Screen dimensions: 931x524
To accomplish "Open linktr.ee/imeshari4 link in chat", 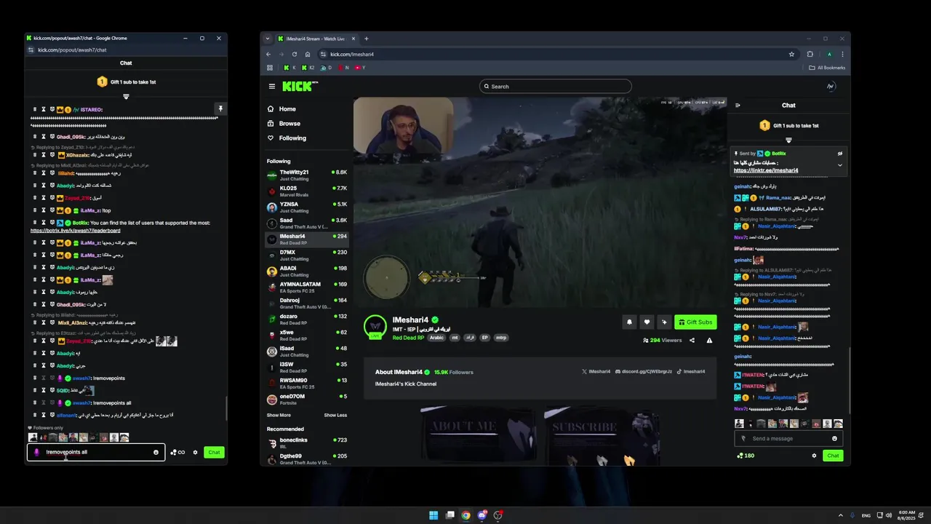I will click(766, 170).
